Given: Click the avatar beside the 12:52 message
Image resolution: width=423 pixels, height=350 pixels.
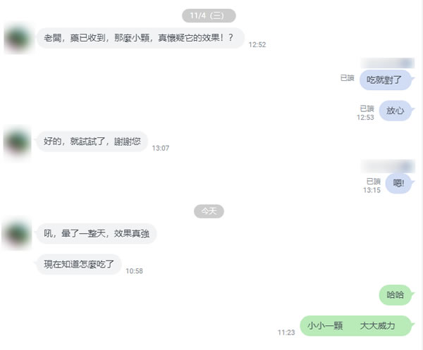Looking at the screenshot, I should [18, 38].
